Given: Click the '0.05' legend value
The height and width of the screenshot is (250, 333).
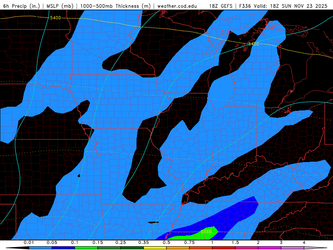Looking at the screenshot, I should pos(52,242).
